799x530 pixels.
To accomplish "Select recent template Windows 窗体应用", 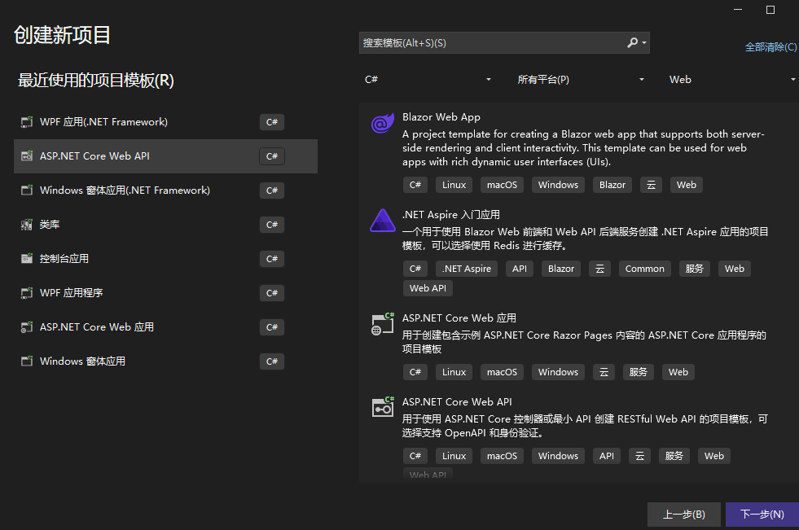I will (x=165, y=361).
